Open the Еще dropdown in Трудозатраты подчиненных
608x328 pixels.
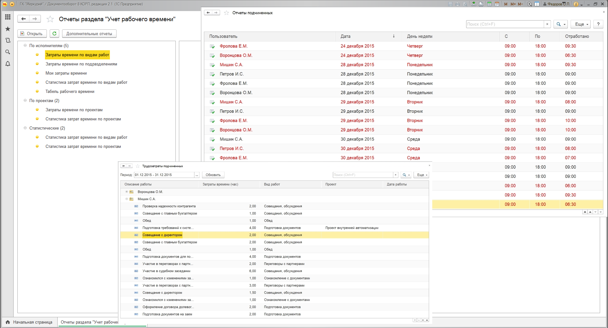pyautogui.click(x=421, y=175)
